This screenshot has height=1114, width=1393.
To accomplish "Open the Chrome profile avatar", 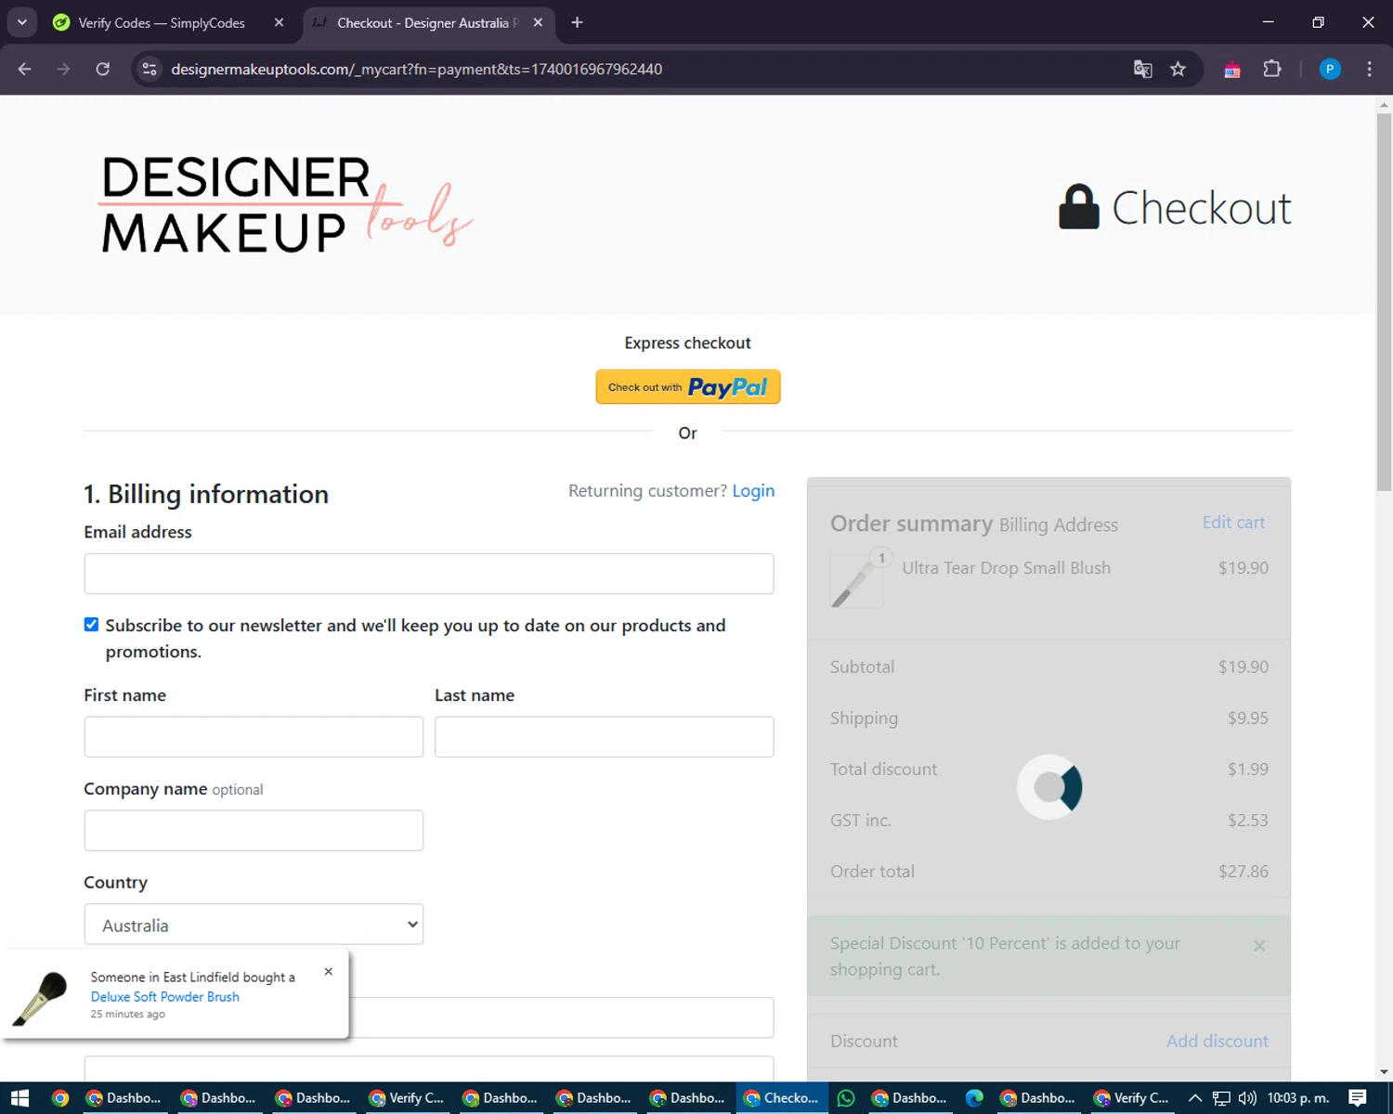I will click(1330, 69).
